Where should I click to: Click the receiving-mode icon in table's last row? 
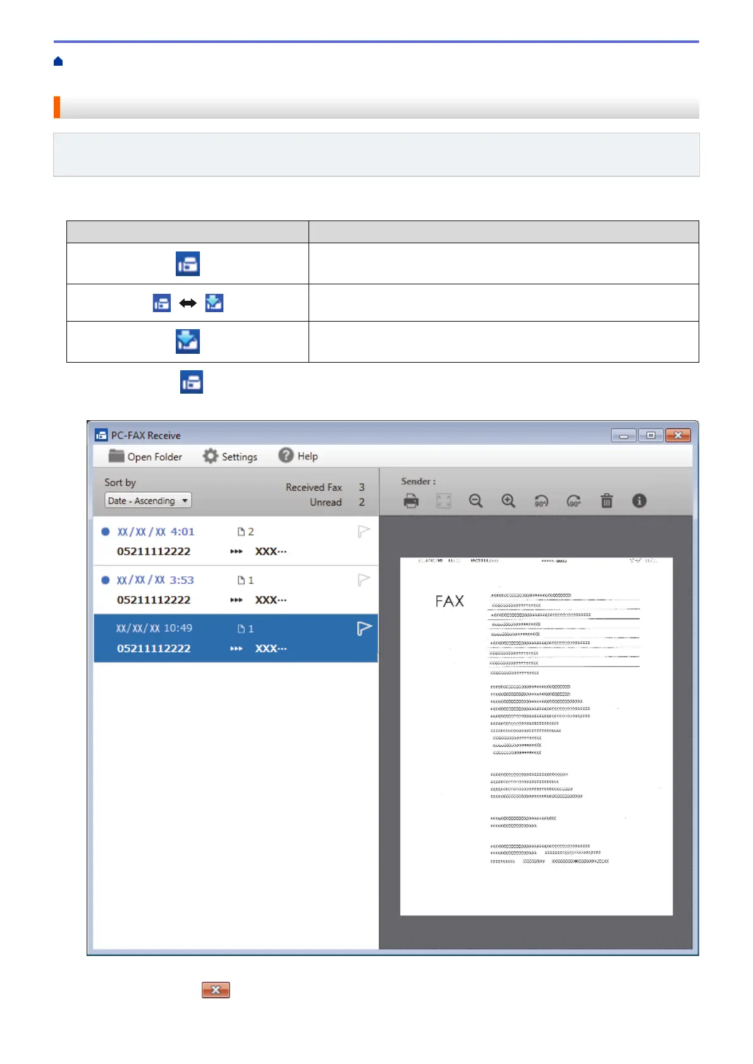tap(188, 341)
